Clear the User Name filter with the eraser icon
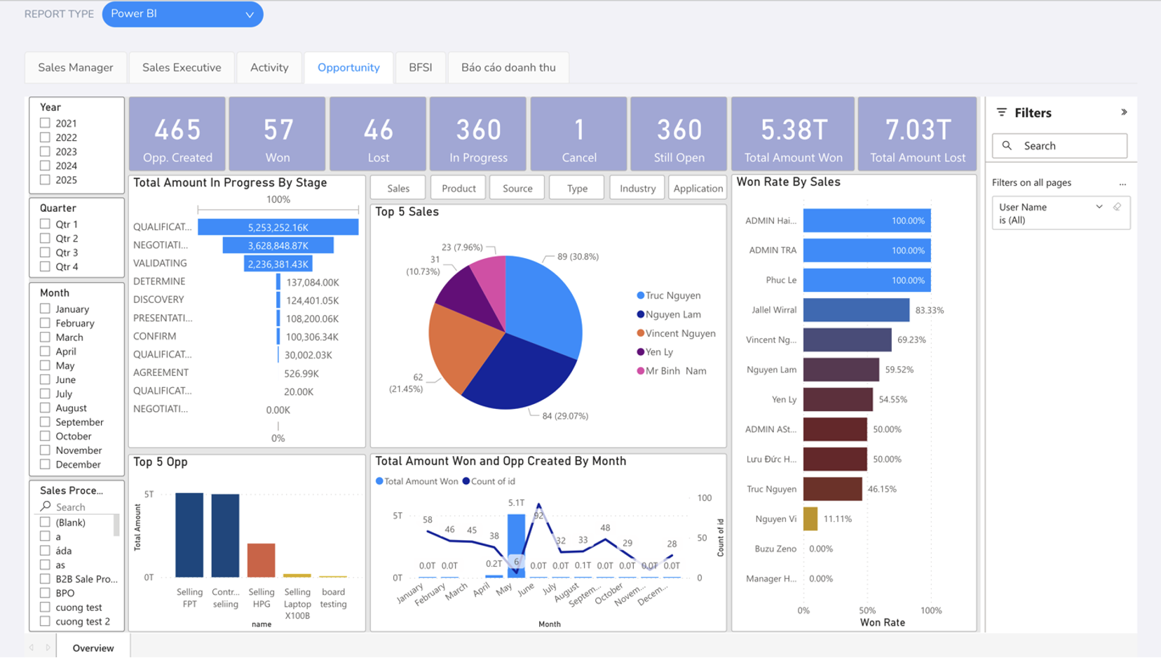 pyautogui.click(x=1118, y=207)
